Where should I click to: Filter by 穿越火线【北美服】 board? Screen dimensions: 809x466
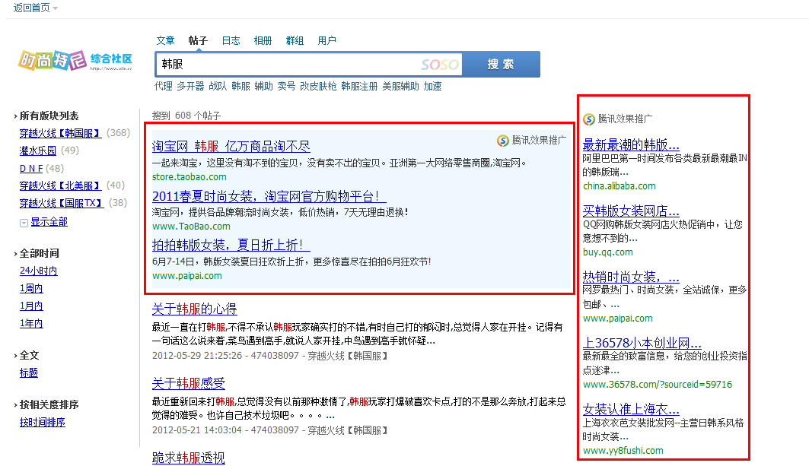[x=62, y=185]
